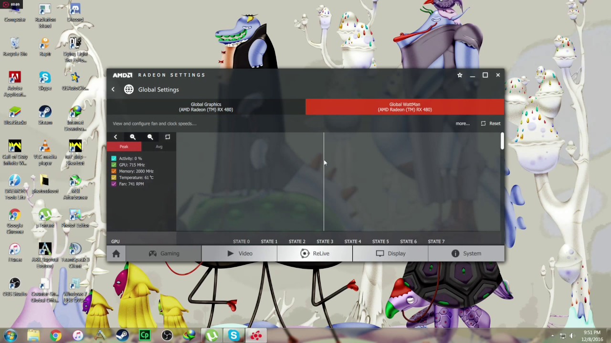Toggle the Temperature 61 °C checkbox
Screen dimensions: 611x343
(114, 178)
